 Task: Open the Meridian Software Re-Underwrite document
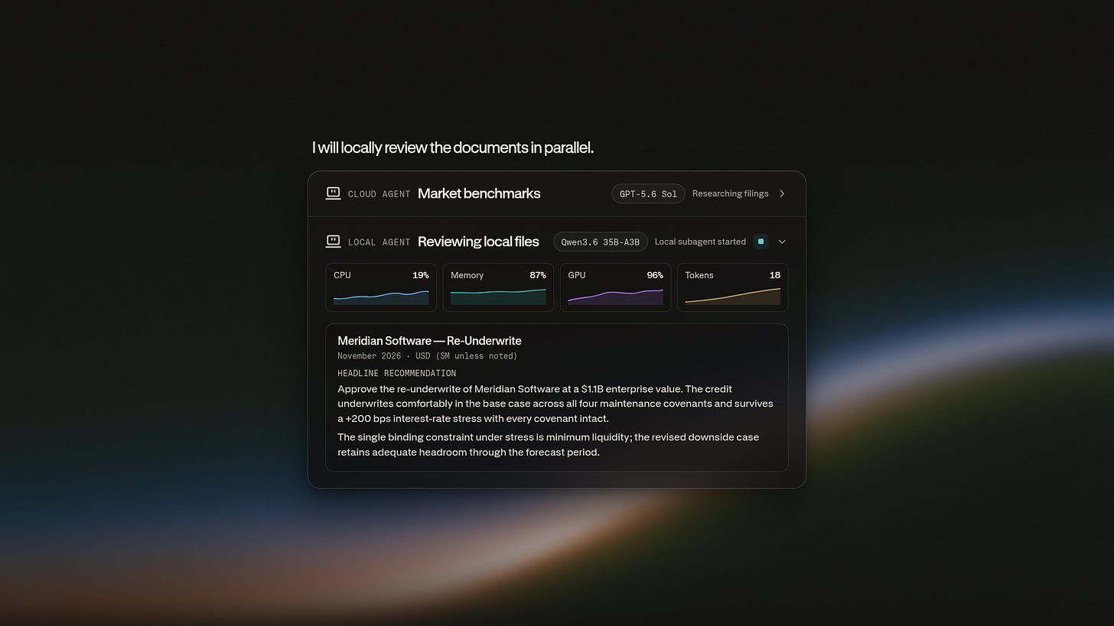point(557,397)
